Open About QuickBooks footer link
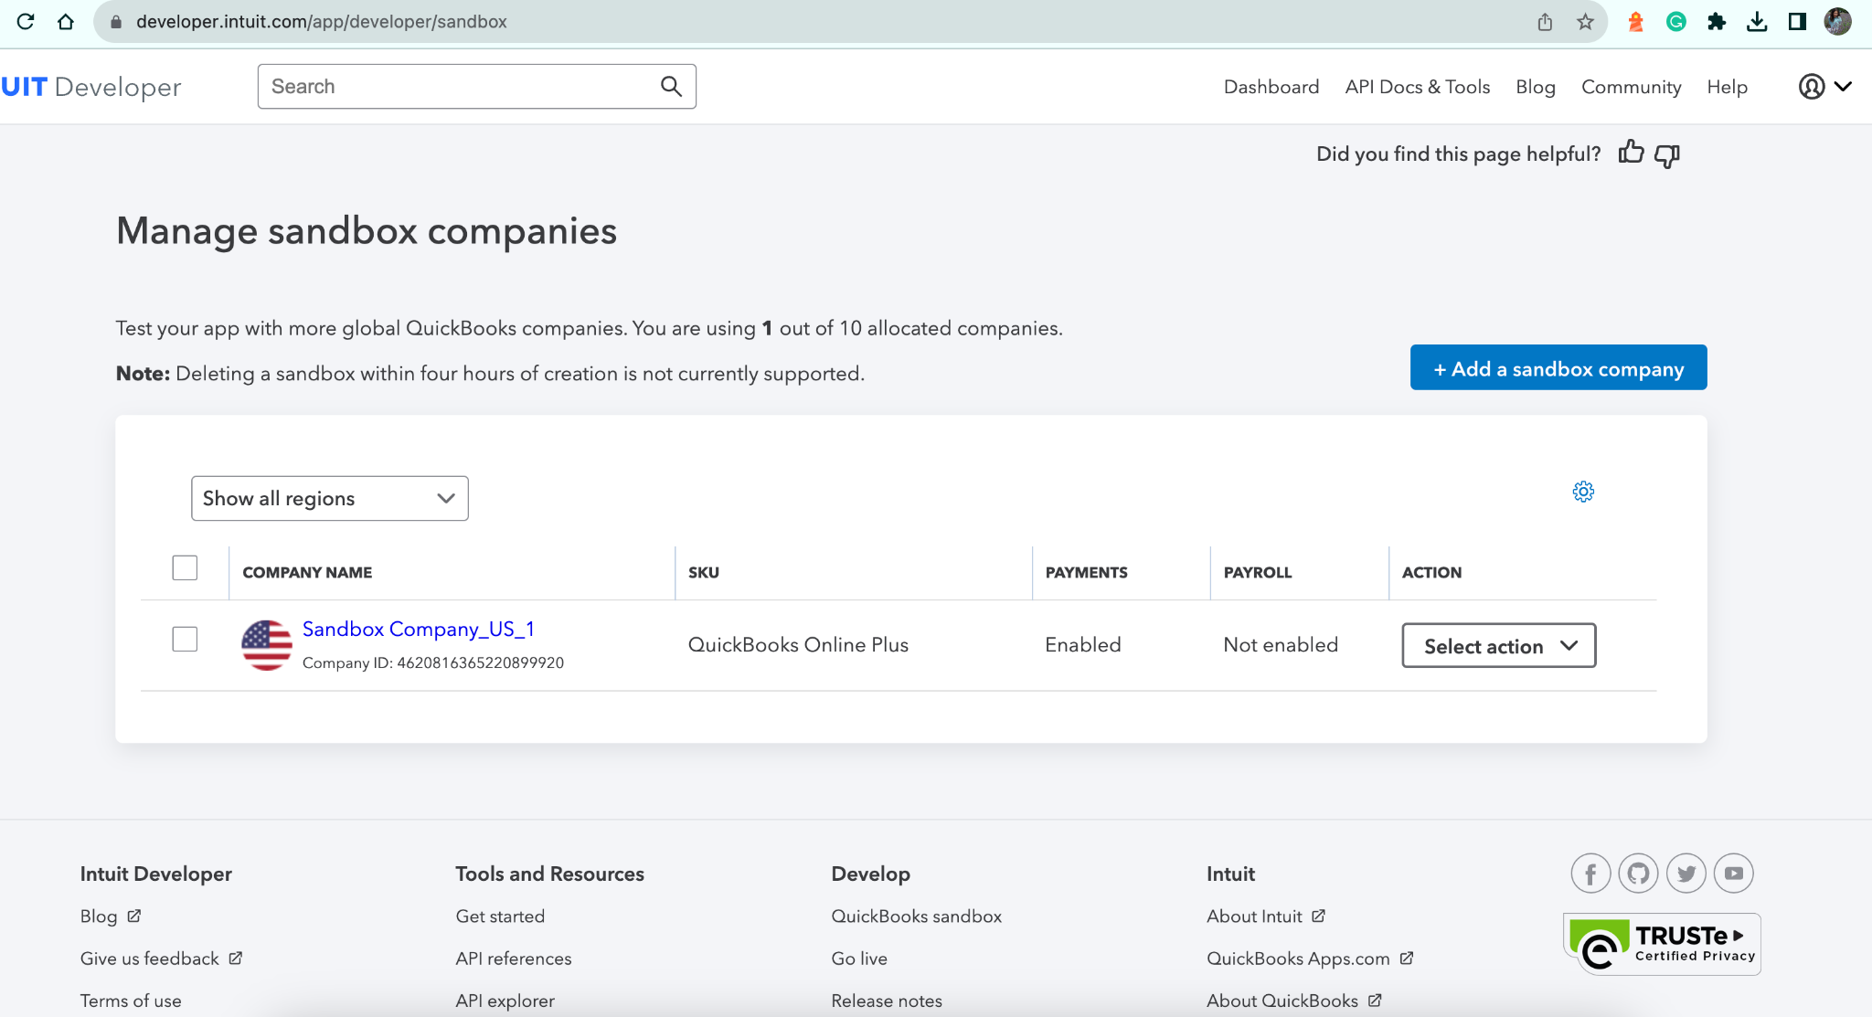This screenshot has height=1017, width=1872. (x=1282, y=1000)
